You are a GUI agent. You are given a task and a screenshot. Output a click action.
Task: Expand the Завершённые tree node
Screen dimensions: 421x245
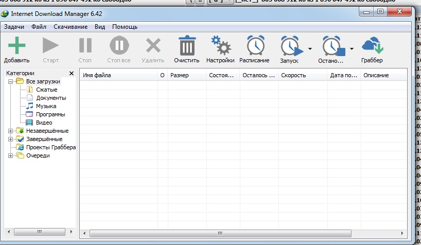tap(10, 139)
